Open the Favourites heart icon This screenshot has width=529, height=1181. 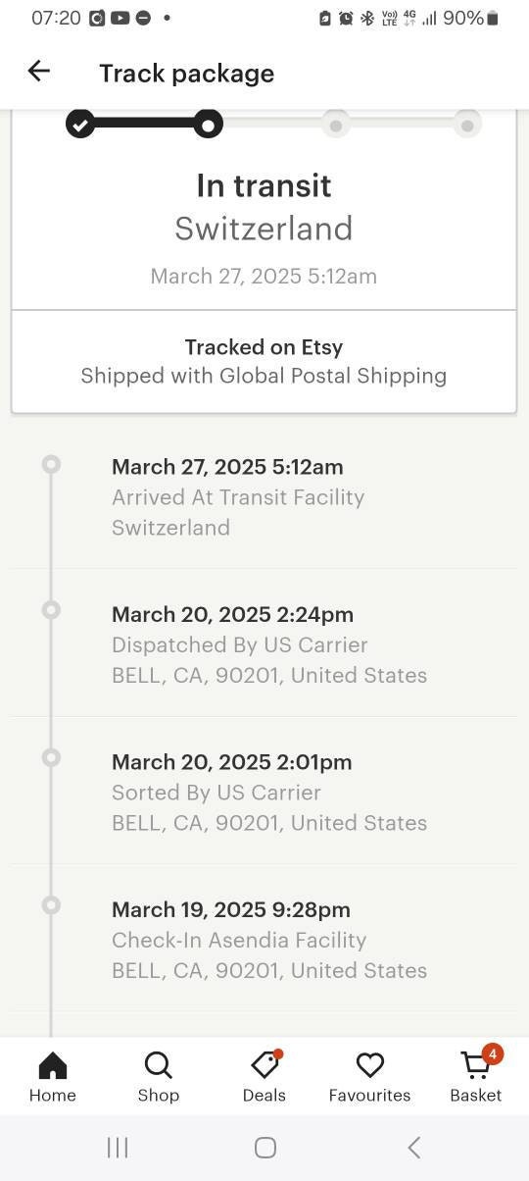tap(369, 1065)
